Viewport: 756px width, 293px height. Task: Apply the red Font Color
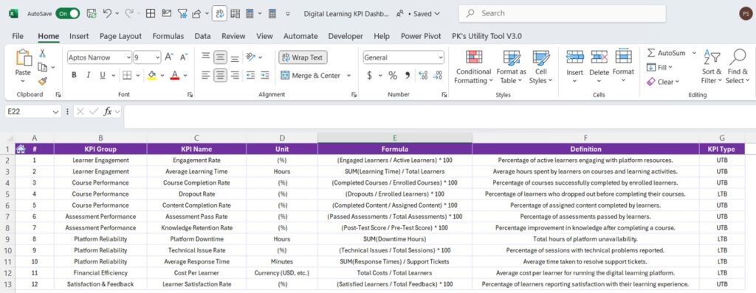[174, 75]
